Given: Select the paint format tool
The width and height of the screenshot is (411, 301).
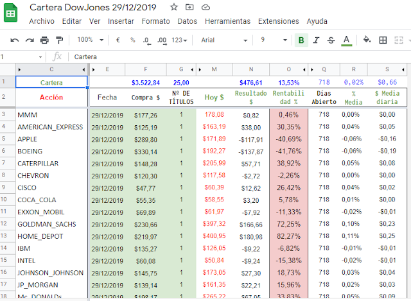Looking at the screenshot, I should click(60, 40).
